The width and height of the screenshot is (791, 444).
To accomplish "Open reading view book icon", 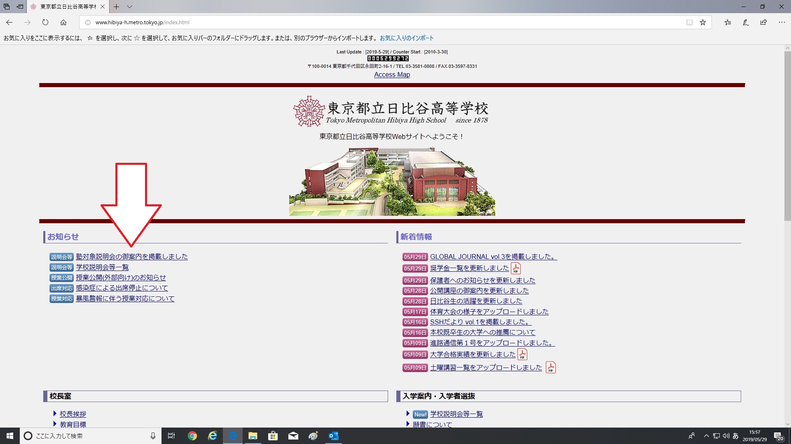I will coord(689,22).
